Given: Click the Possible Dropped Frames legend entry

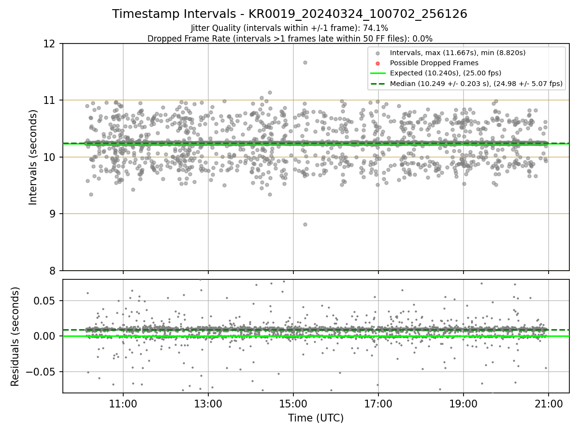Looking at the screenshot, I should pyautogui.click(x=434, y=63).
